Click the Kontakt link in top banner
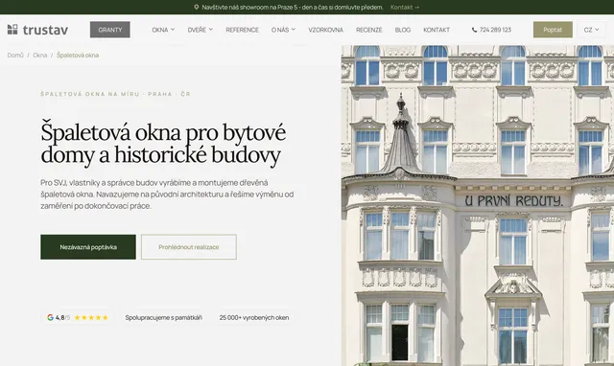The image size is (614, 366). point(405,7)
